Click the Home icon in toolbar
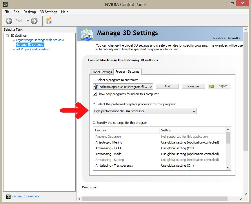The image size is (251, 204). click(49, 21)
